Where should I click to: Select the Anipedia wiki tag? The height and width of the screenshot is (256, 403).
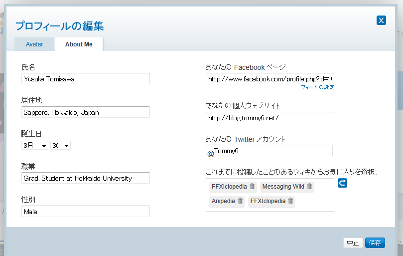click(227, 201)
